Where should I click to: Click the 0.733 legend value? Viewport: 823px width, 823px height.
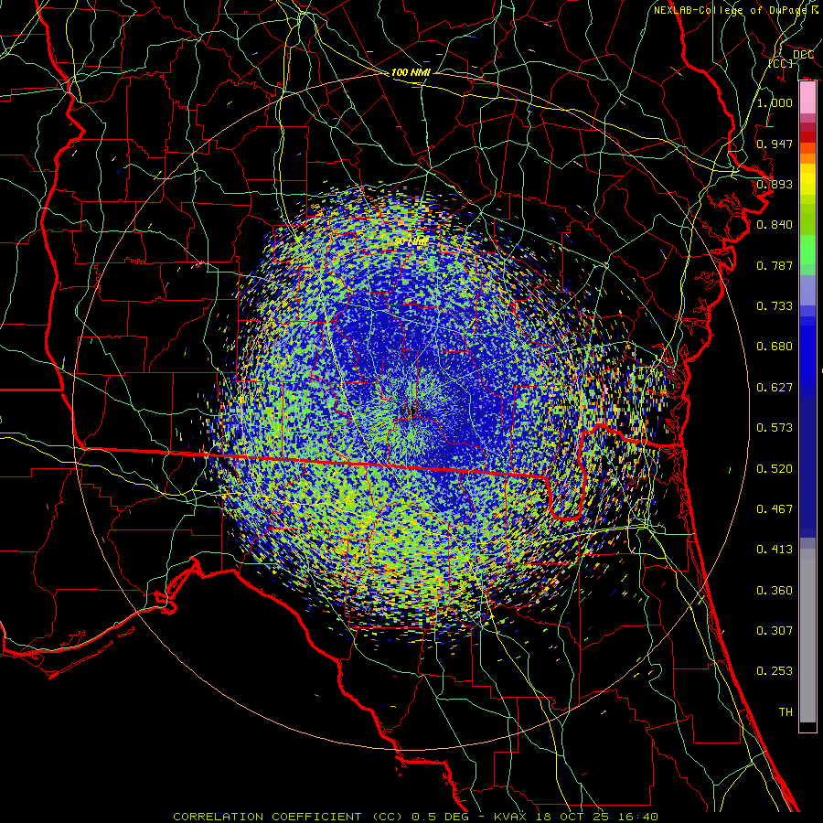(775, 306)
